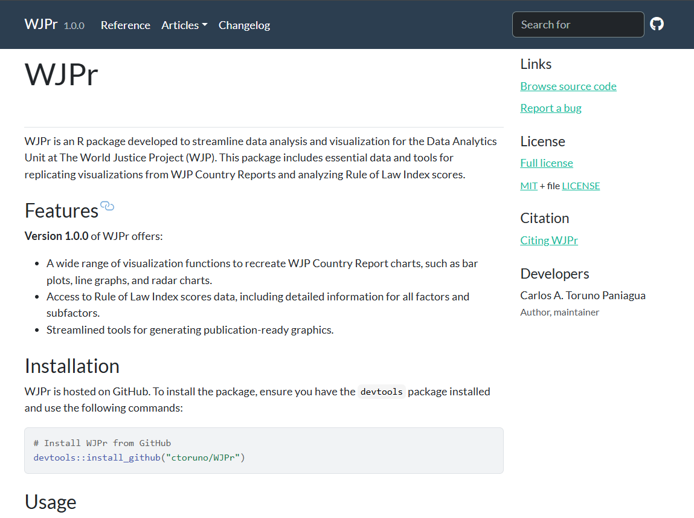Click the install_github function in code block
The image size is (694, 518).
[123, 458]
